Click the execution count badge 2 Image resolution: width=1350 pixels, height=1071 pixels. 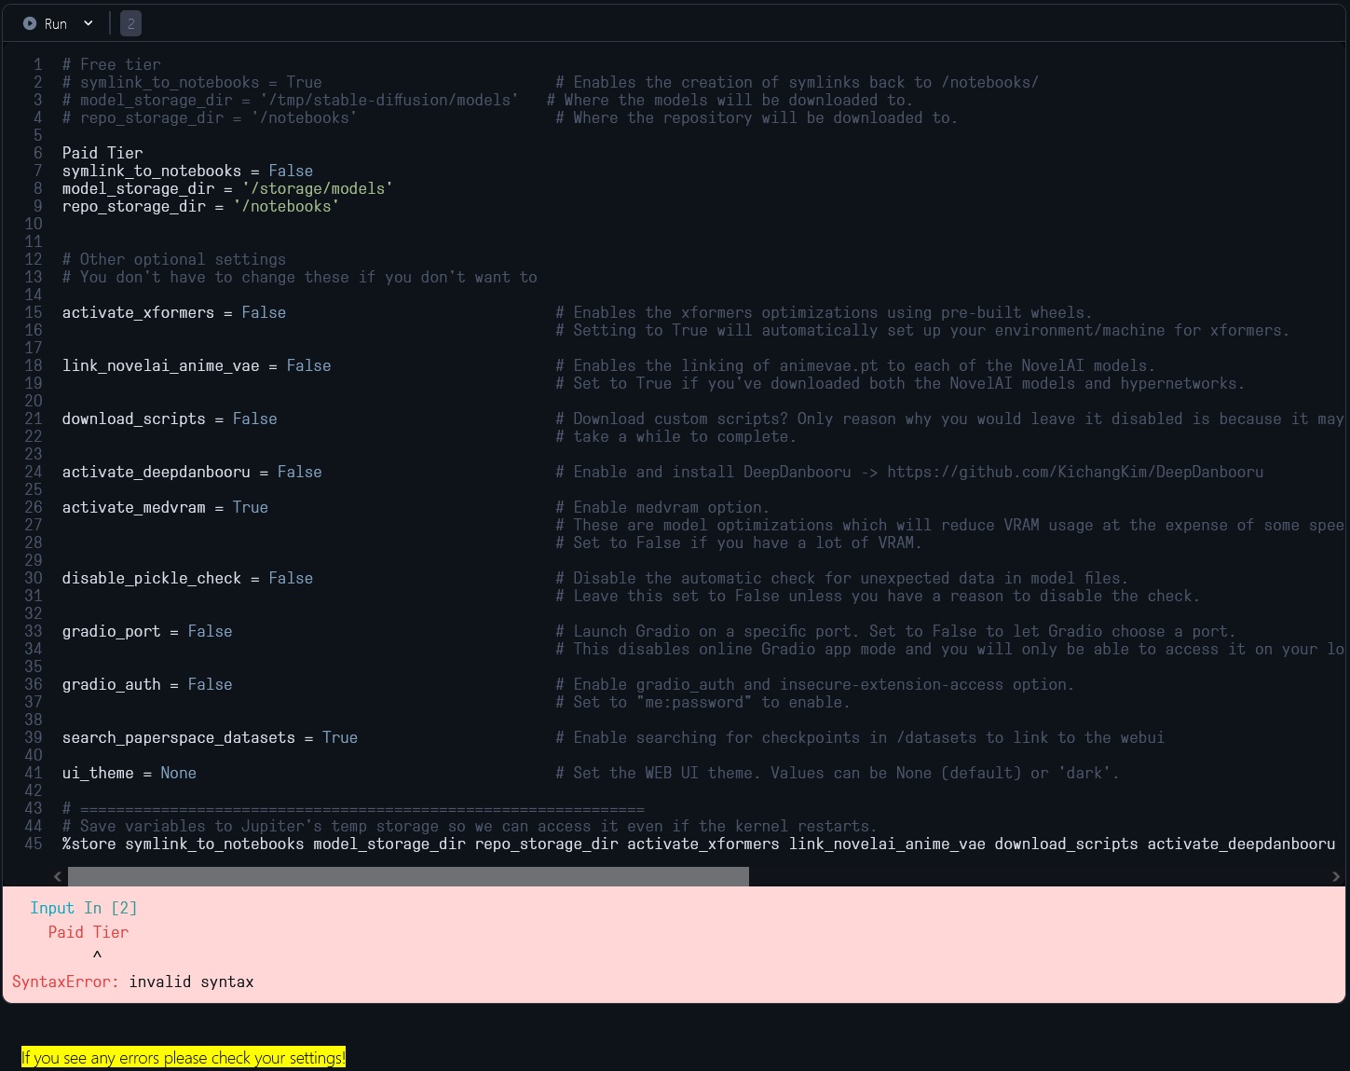point(131,24)
